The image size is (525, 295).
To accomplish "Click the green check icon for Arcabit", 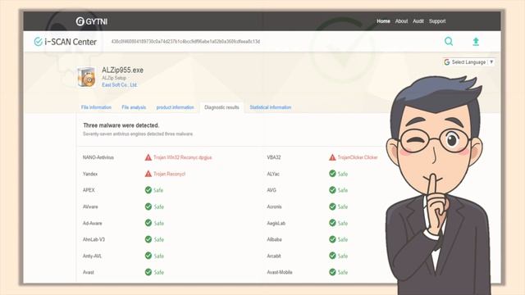I will 332,256.
